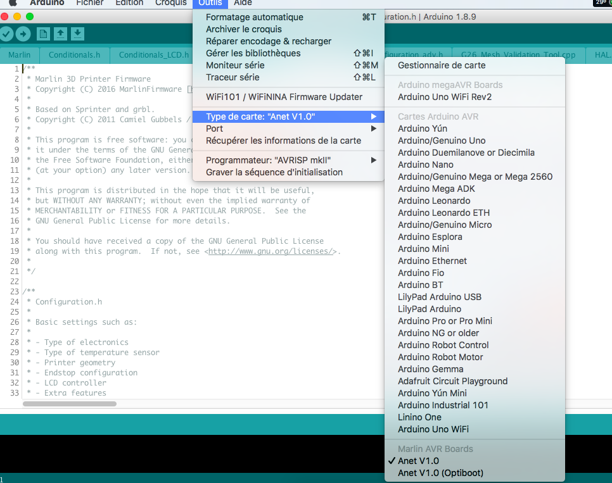This screenshot has width=612, height=483.
Task: Select Arduino NG or older board
Action: [475, 333]
